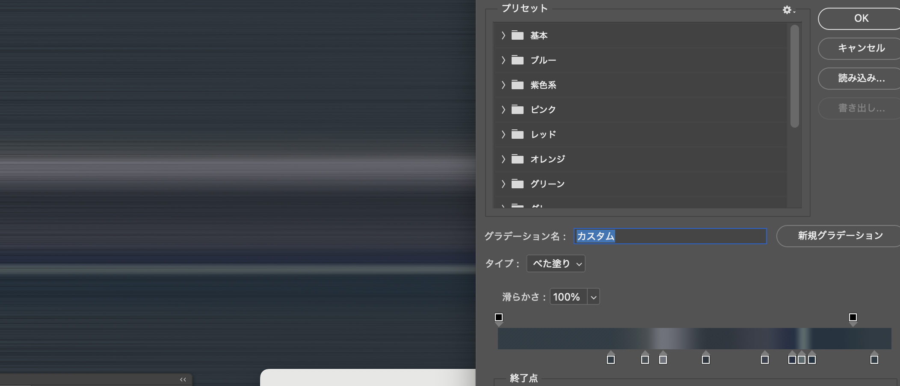Create gradient with 新規グラデーション button

pos(840,236)
